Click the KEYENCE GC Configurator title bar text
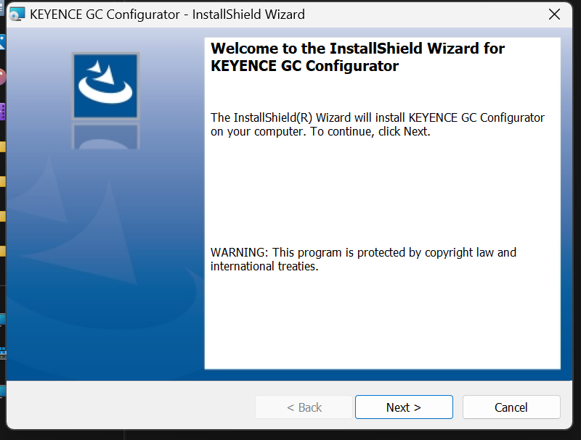 coord(167,14)
